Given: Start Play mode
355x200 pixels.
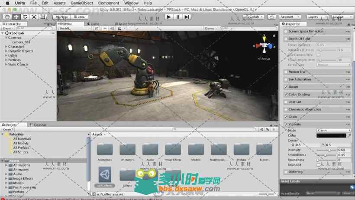Looking at the screenshot, I should tap(168, 17).
